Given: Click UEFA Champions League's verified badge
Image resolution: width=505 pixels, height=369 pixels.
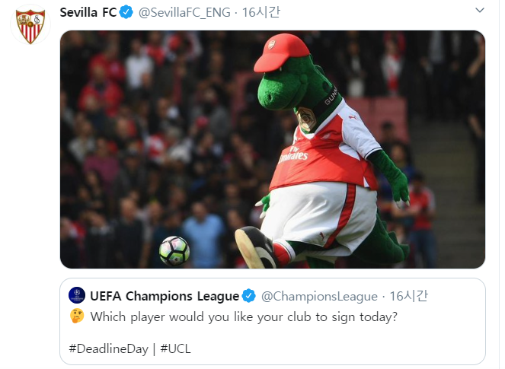Looking at the screenshot, I should (248, 295).
